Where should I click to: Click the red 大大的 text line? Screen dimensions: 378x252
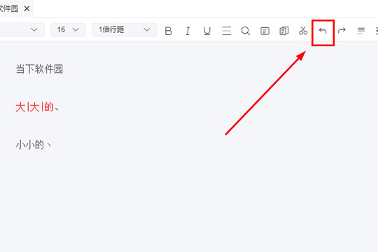[x=37, y=107]
